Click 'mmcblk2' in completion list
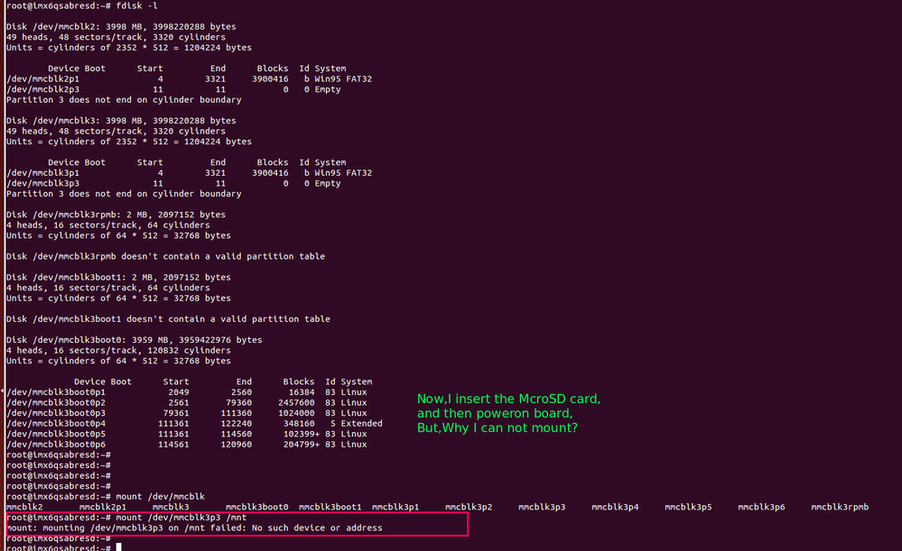Image resolution: width=902 pixels, height=551 pixels. coord(24,507)
